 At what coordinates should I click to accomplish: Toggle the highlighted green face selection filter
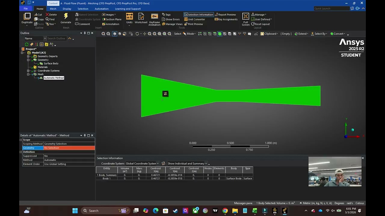220,34
